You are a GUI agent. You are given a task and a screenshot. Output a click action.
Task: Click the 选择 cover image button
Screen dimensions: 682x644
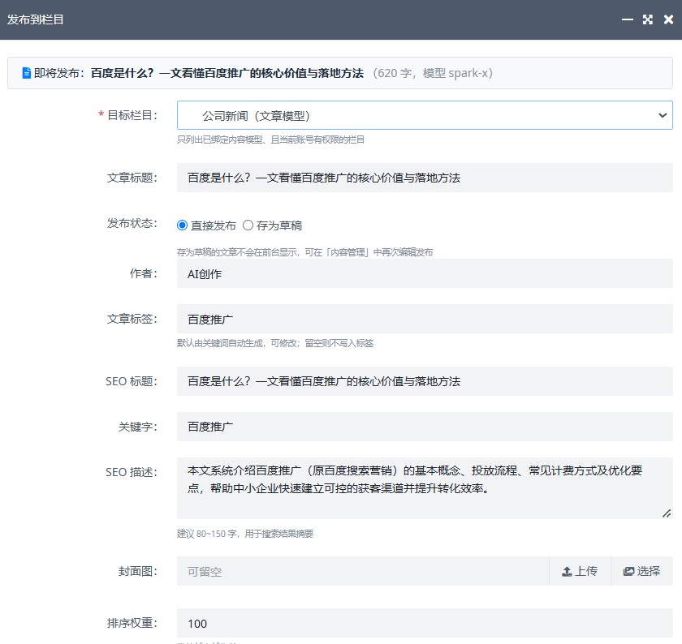click(642, 571)
